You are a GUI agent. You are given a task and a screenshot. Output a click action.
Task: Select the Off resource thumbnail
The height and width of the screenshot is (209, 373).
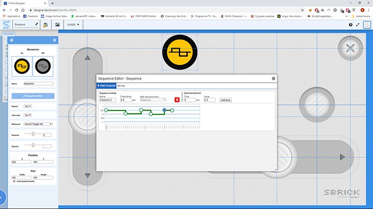coord(43,66)
